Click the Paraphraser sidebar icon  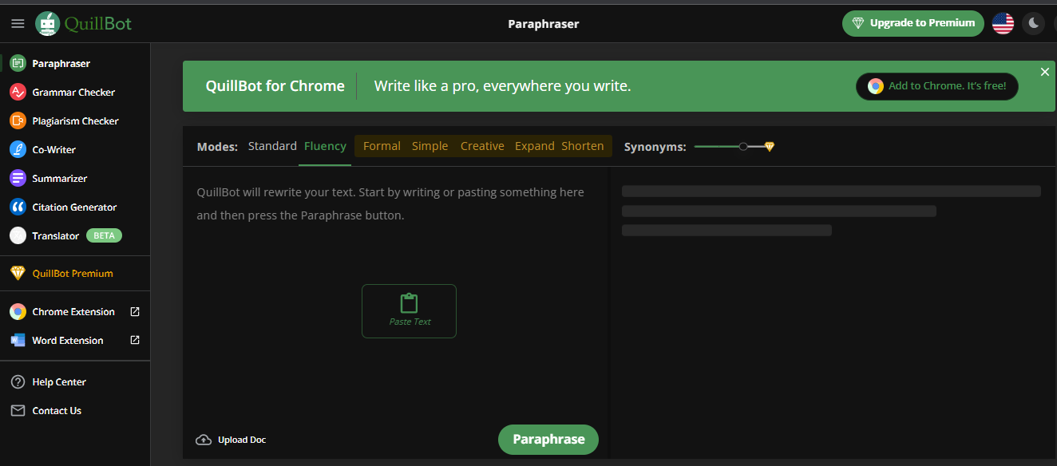(18, 63)
